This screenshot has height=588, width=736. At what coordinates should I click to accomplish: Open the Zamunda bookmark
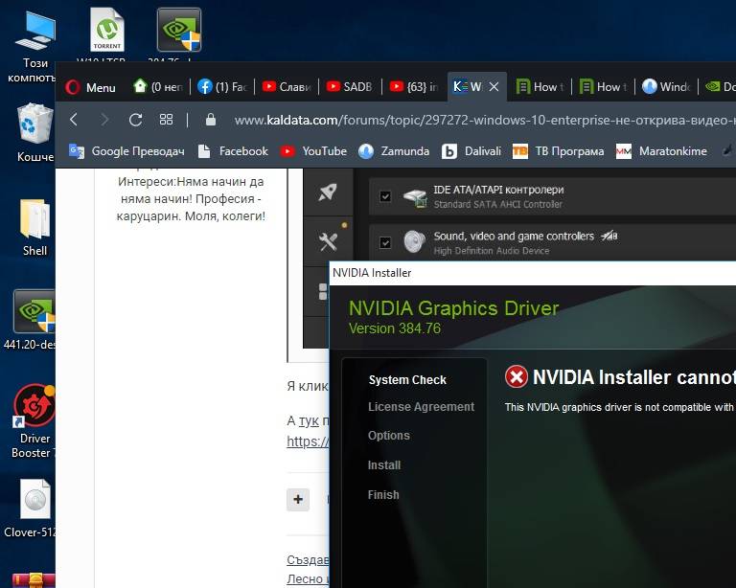pyautogui.click(x=394, y=151)
